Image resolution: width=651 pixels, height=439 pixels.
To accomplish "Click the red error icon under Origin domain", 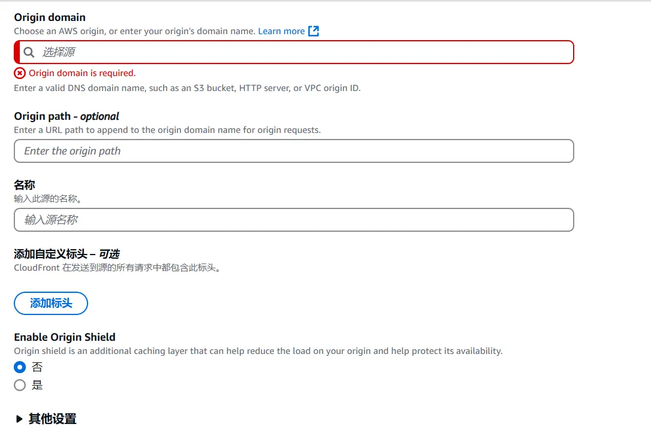I will pyautogui.click(x=20, y=73).
